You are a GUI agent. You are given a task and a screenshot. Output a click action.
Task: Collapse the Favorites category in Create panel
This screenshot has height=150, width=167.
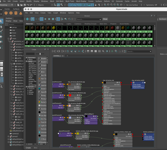pos(26,58)
